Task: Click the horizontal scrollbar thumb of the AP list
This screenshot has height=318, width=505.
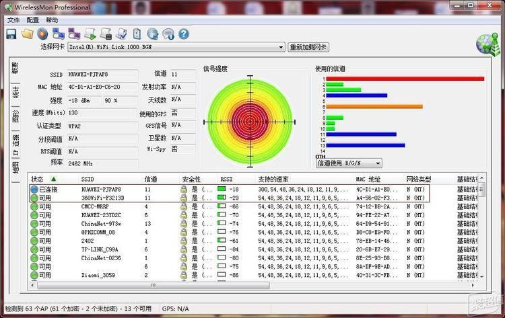Action: [154, 285]
